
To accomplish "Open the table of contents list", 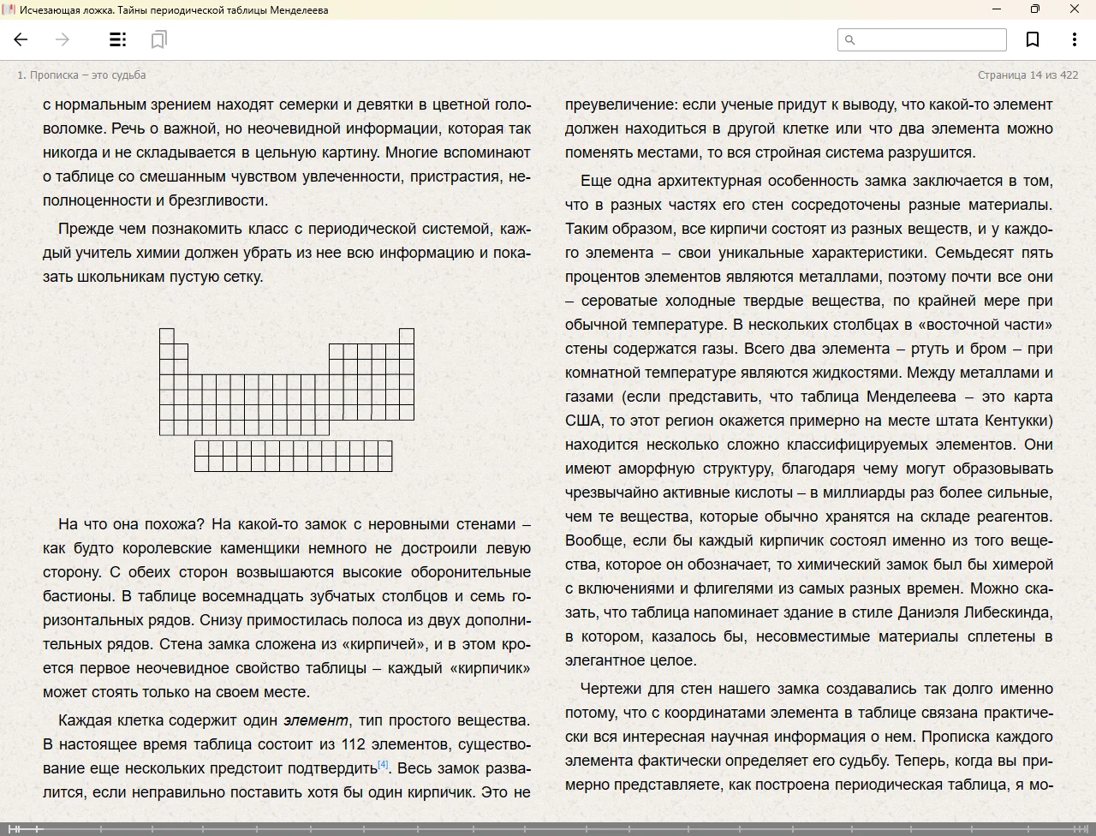I will click(118, 39).
